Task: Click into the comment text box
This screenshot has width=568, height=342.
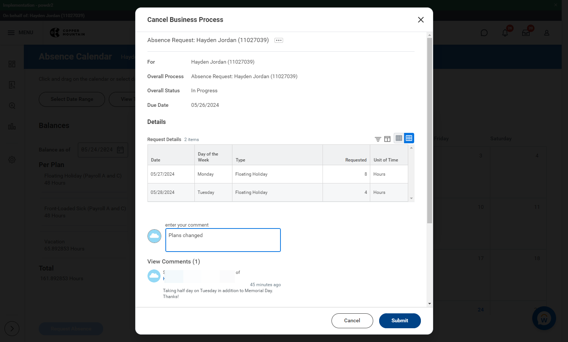Action: point(223,240)
